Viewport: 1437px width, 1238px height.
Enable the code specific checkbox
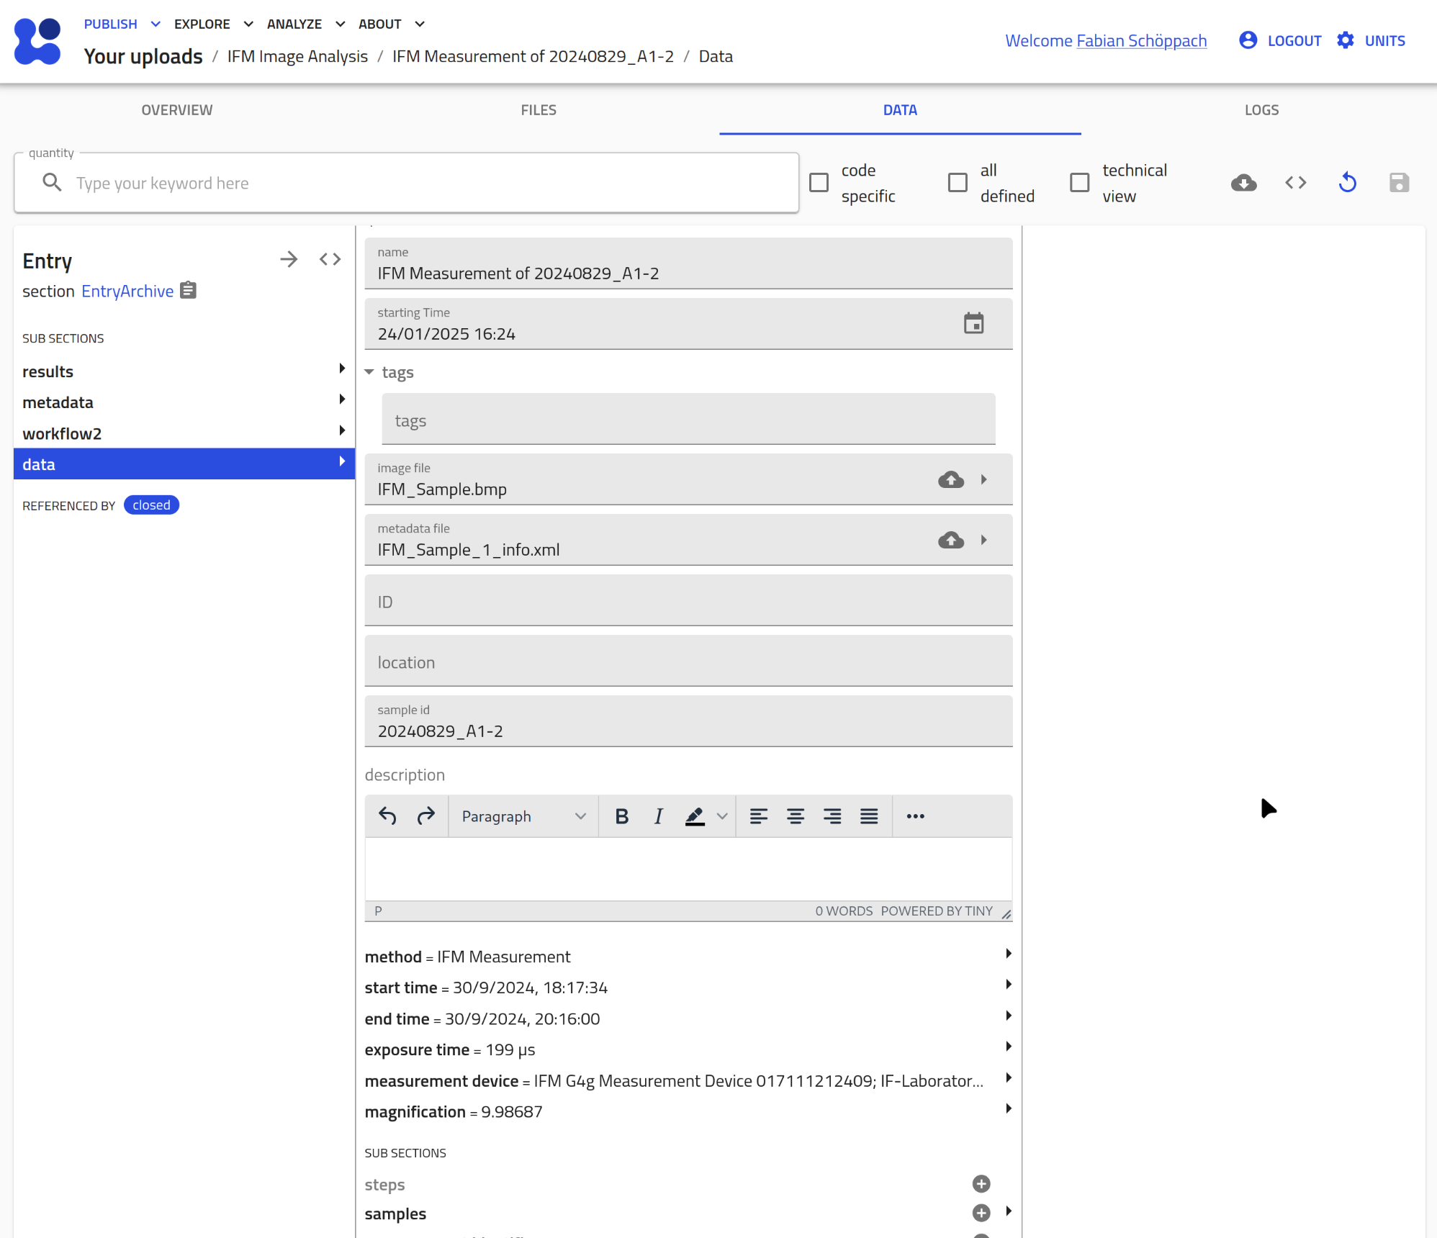pos(819,183)
